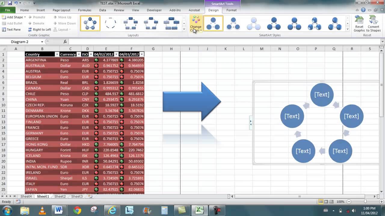385x216 pixels.
Task: Toggle Right to Left direction
Action: 40,29
